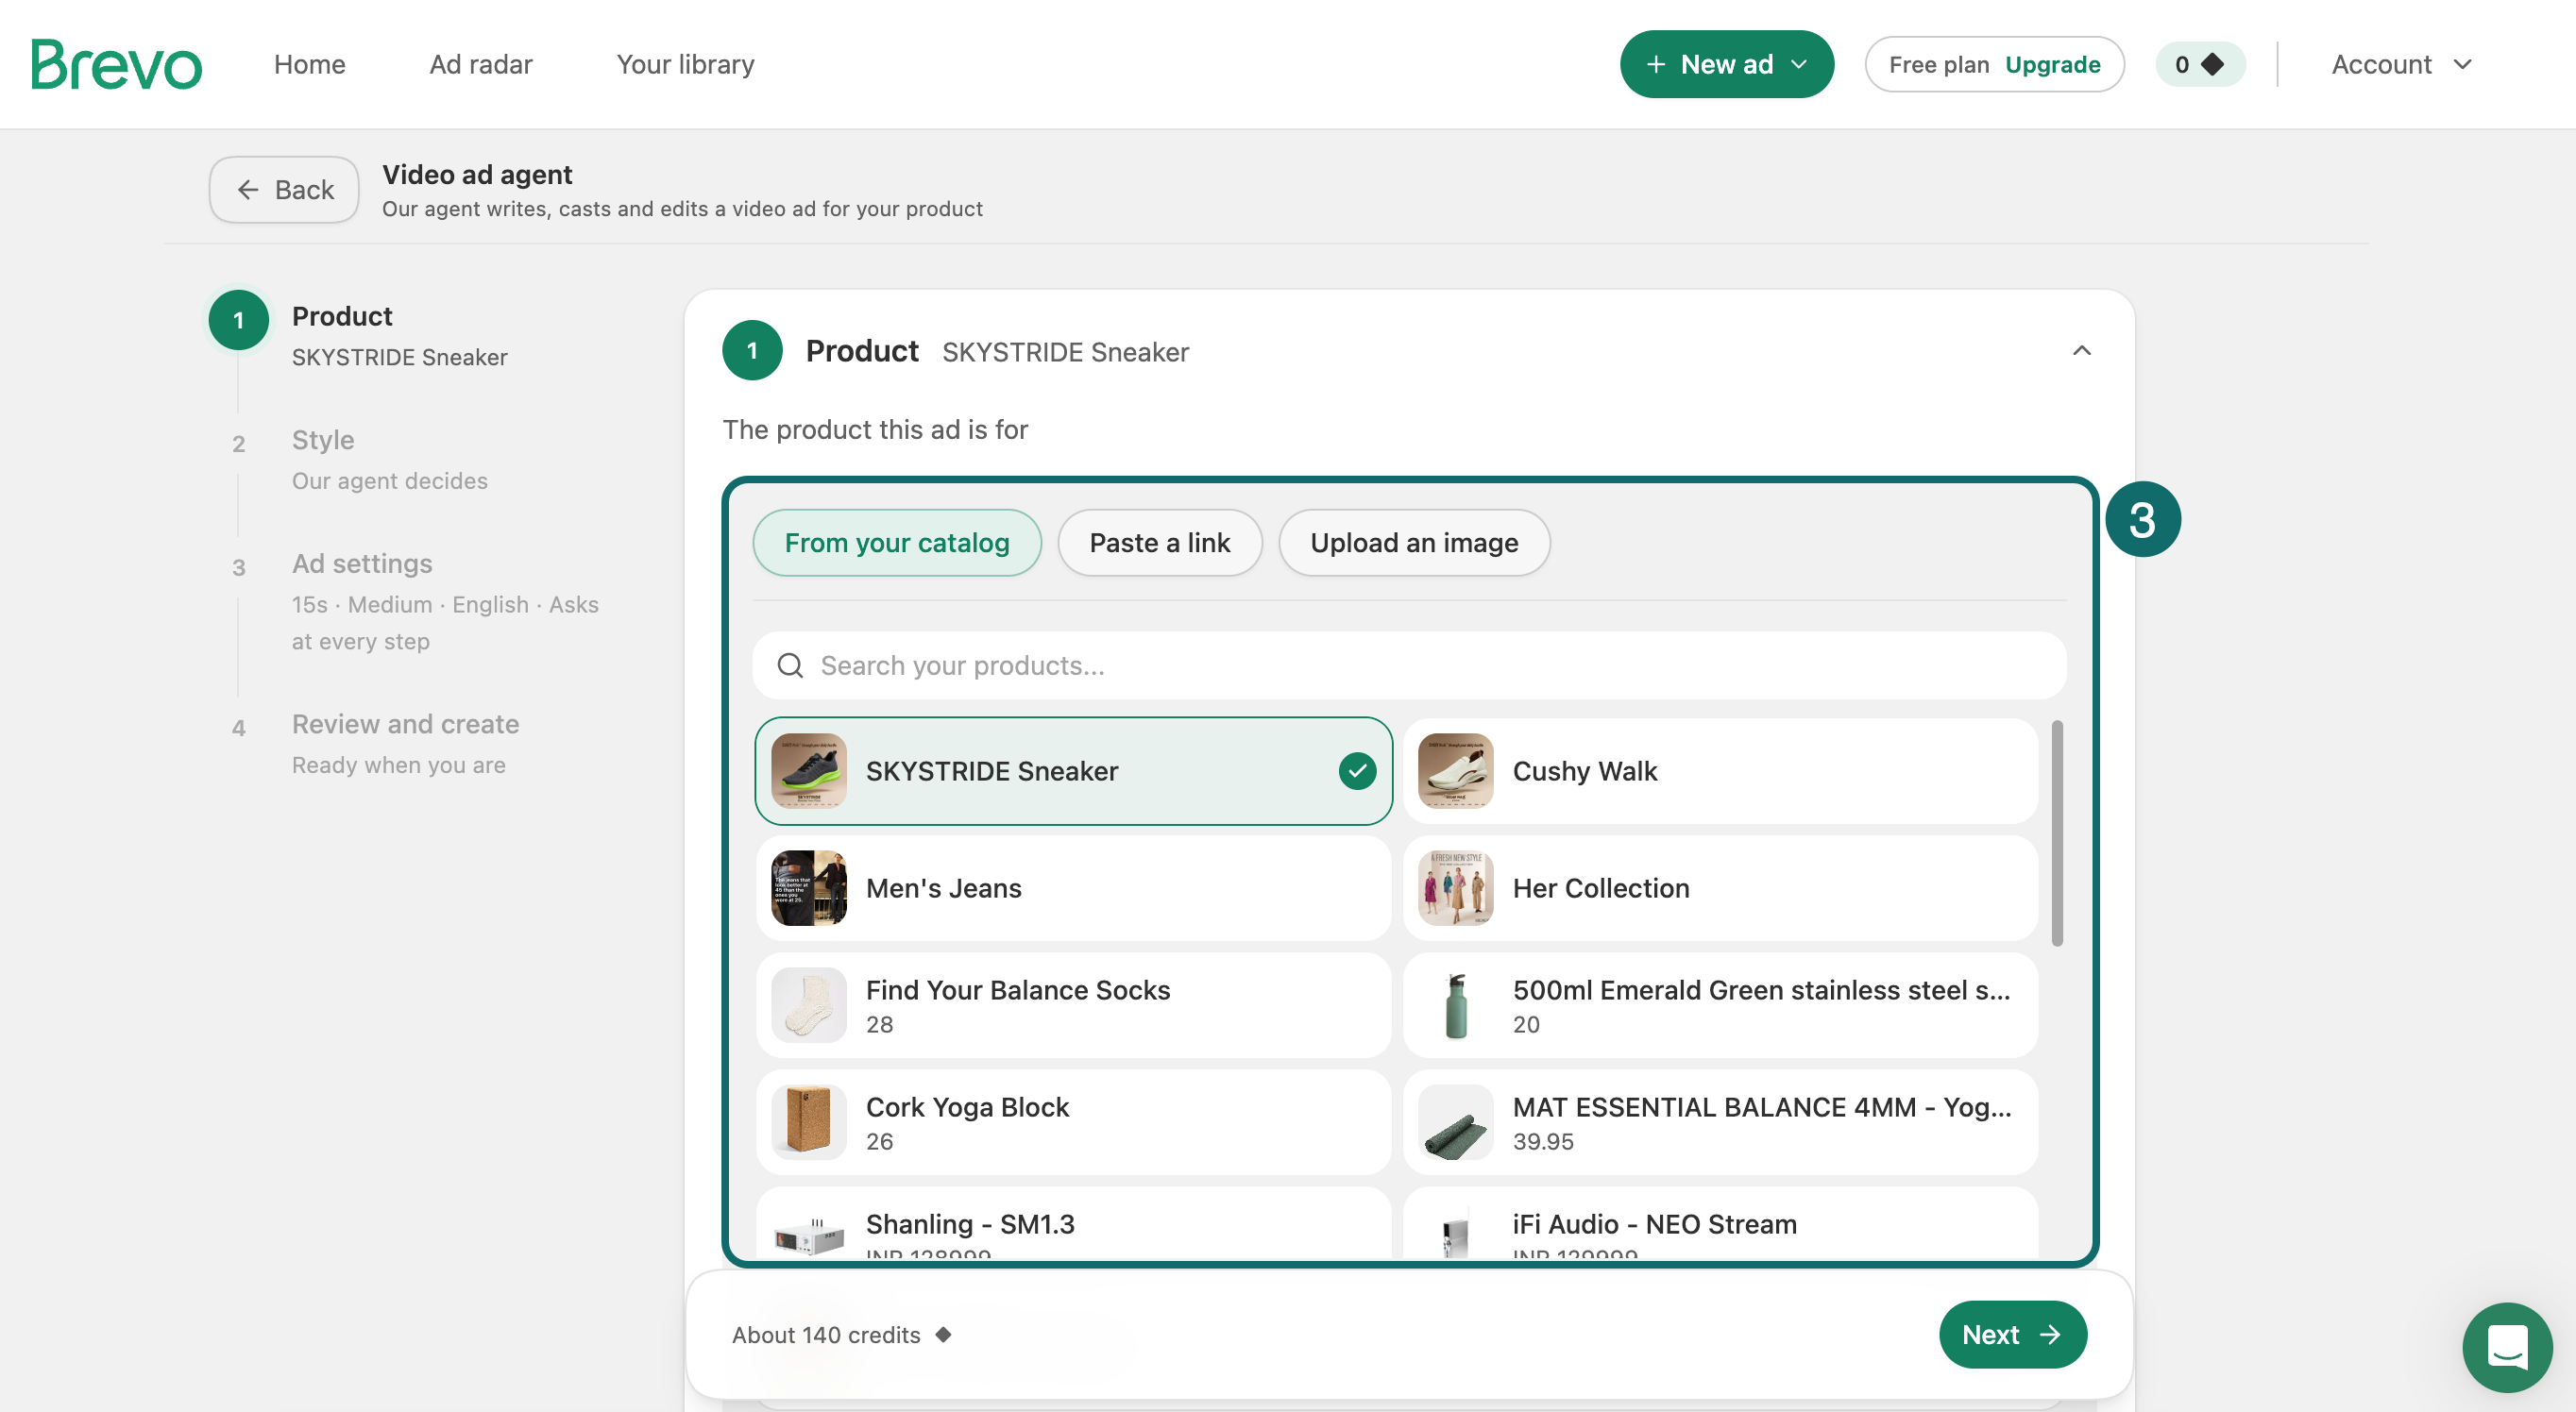Choose iFi Audio - NEO Stream product
Screen dimensions: 2576x1412
1719,1223
